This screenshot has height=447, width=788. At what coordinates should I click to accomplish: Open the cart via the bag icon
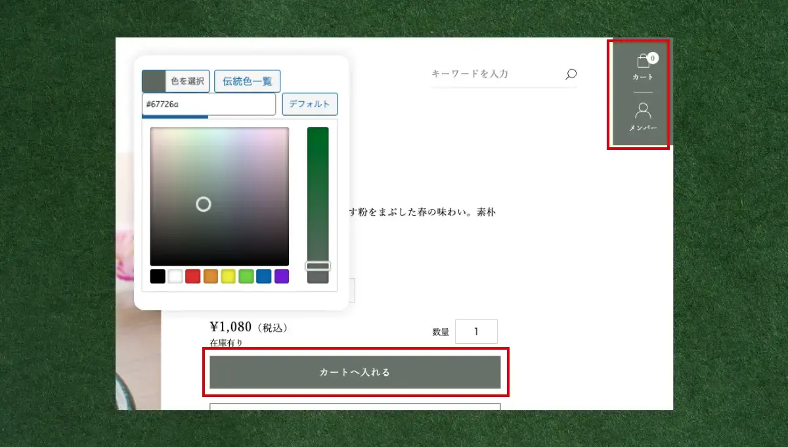tap(643, 62)
